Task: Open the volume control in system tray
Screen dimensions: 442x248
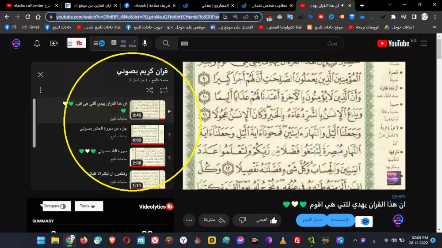Action: pos(394,240)
